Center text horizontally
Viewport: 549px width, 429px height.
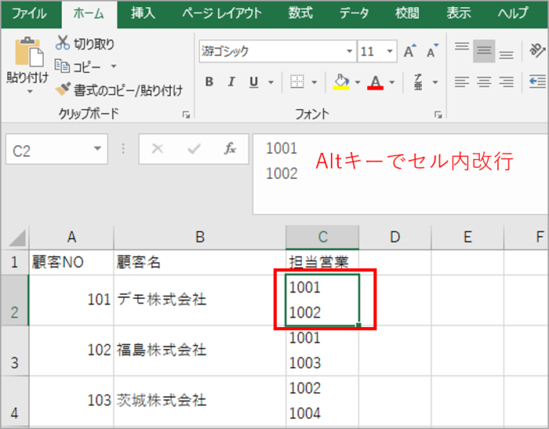tap(484, 82)
